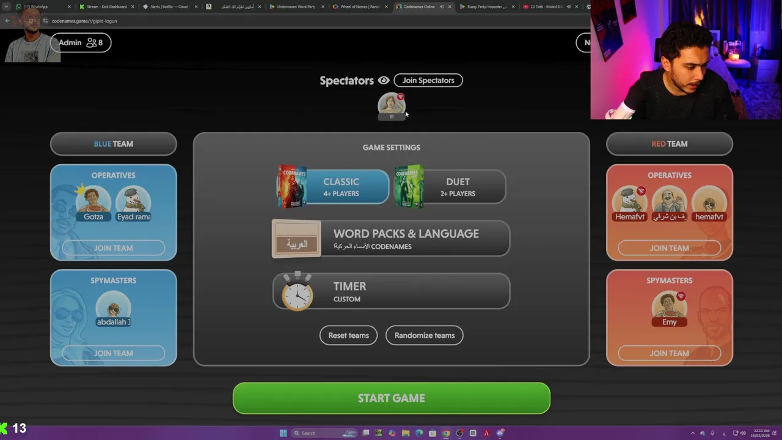Screen dimensions: 782x440
Task: Open File Explorer from taskbar
Action: [x=406, y=433]
